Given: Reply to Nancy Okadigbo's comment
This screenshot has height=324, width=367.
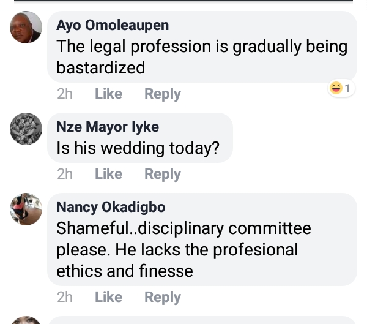Looking at the screenshot, I should 162,297.
